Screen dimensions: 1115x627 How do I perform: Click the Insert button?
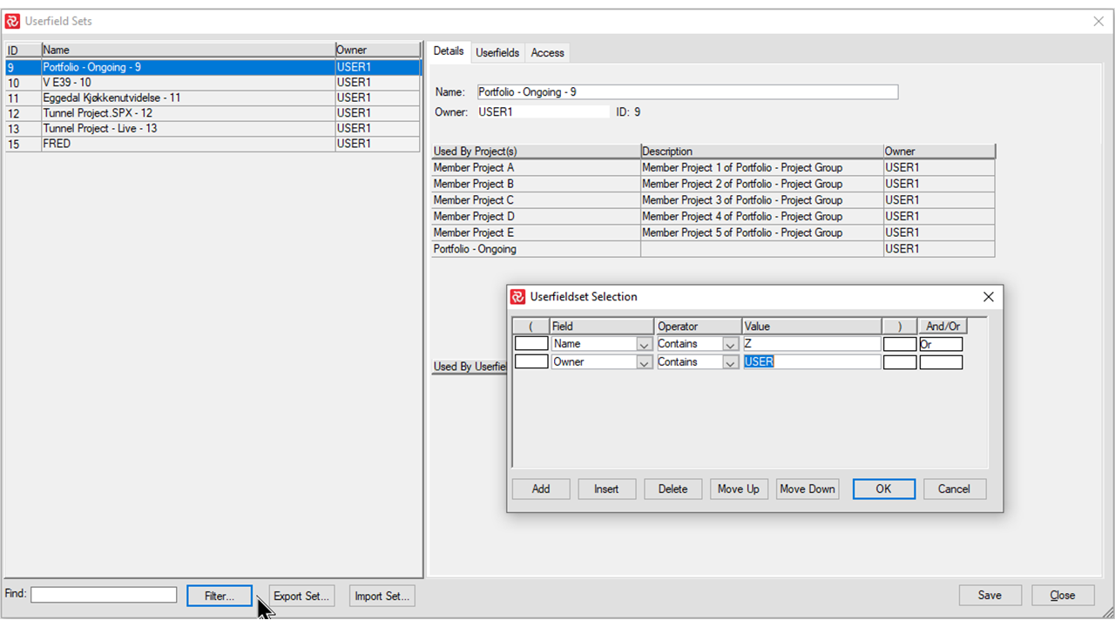click(606, 489)
